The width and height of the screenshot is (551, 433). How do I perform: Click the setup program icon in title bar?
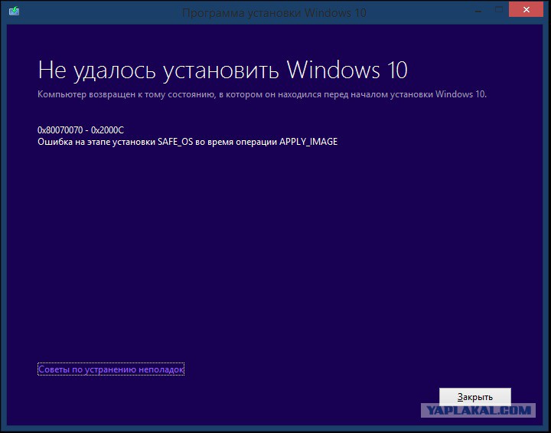[x=14, y=11]
